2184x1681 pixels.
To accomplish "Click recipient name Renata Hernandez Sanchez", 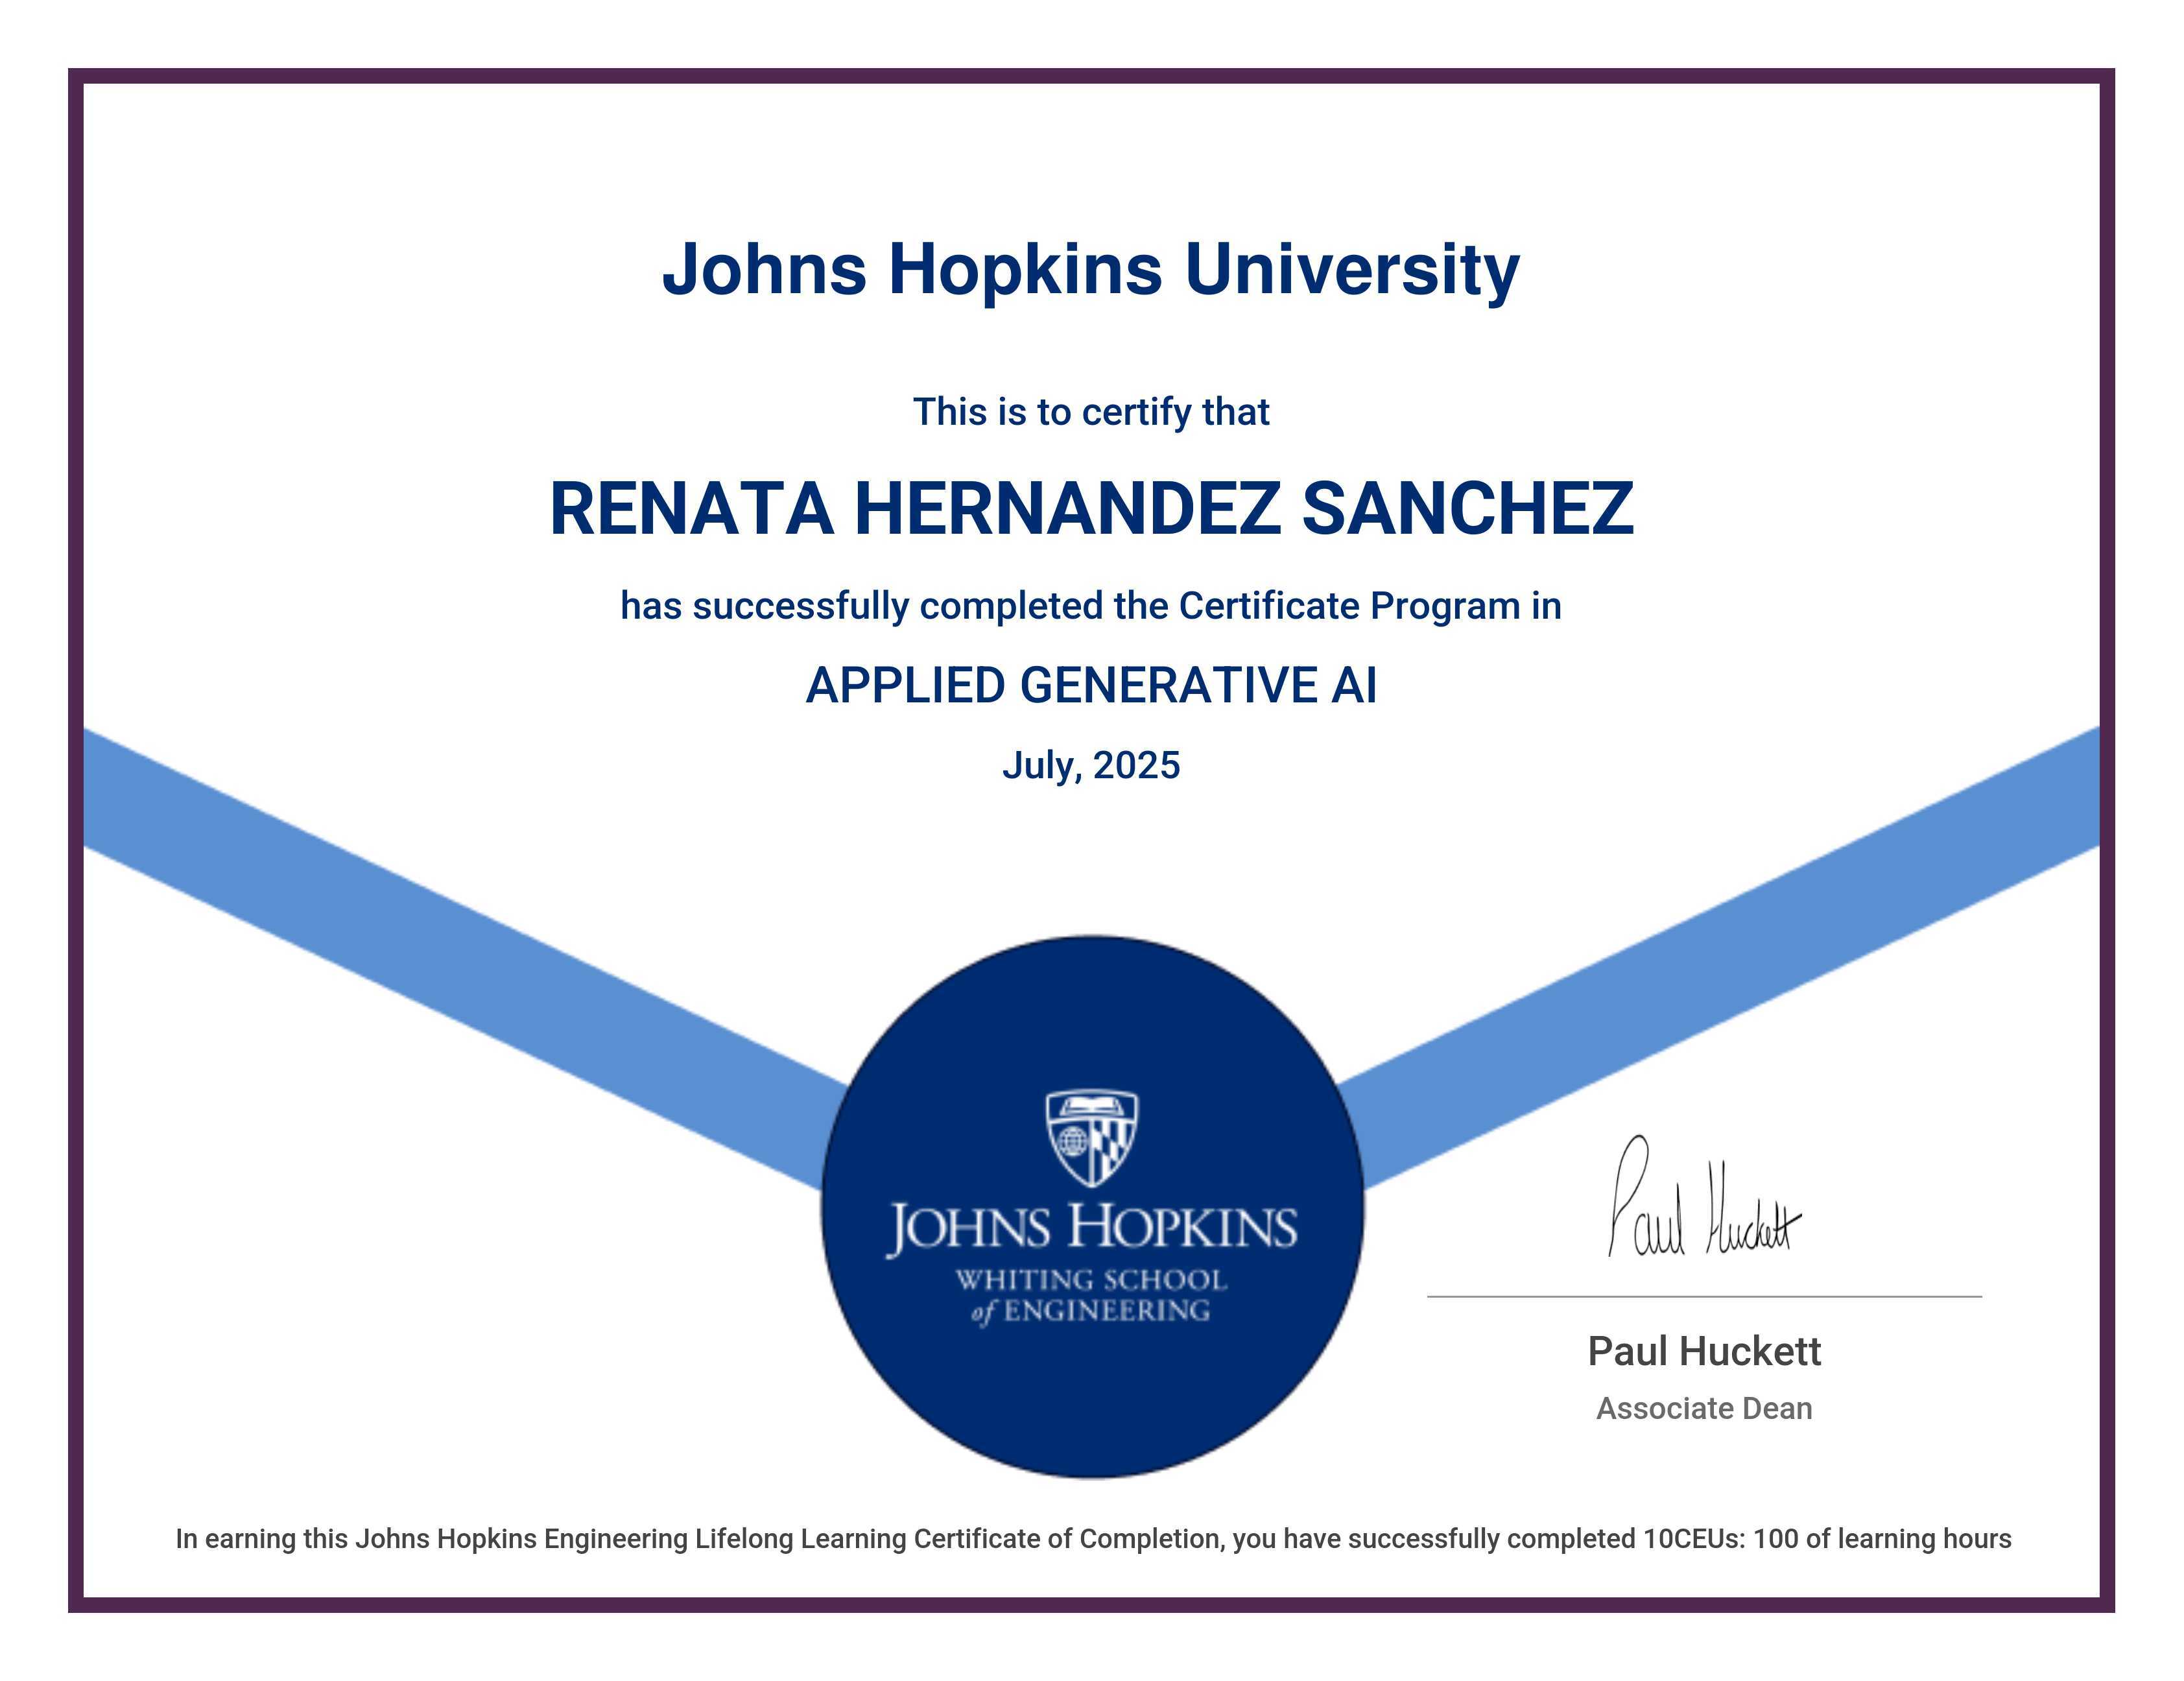I will pos(1091,508).
